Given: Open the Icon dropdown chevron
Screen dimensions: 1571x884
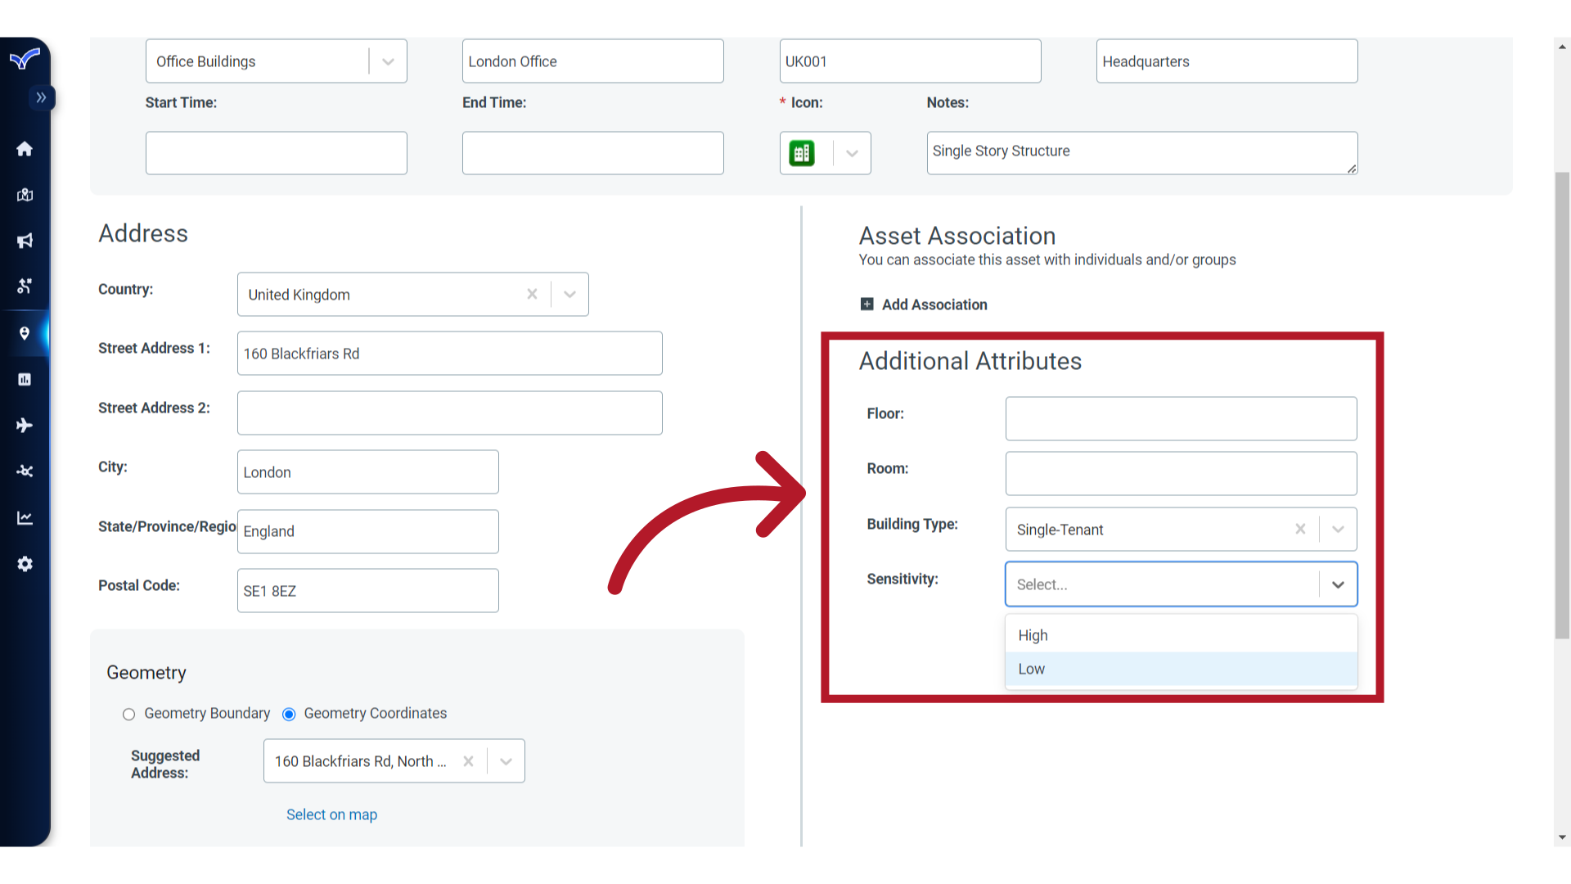Looking at the screenshot, I should pyautogui.click(x=852, y=153).
